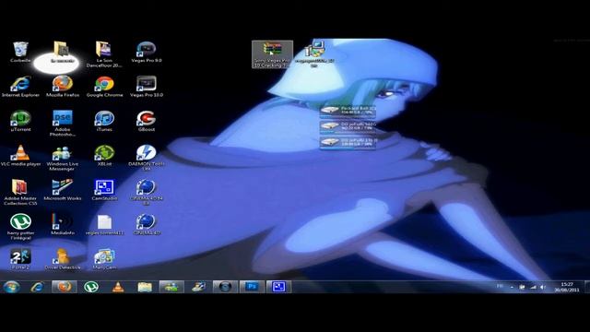Open Microsoft Works from the taskbar
This screenshot has height=332, width=590.
[x=198, y=287]
